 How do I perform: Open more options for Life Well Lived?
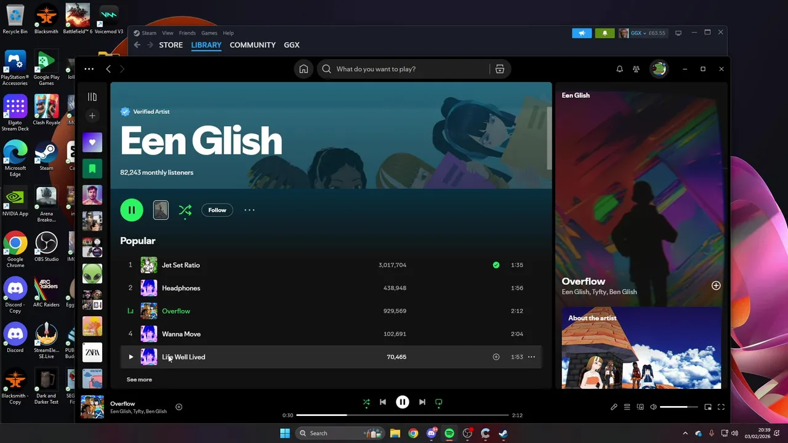(531, 357)
